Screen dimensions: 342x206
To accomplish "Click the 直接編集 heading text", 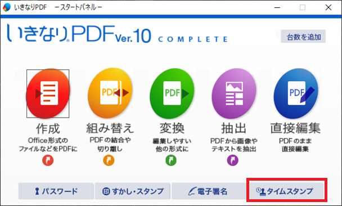I will tap(295, 128).
